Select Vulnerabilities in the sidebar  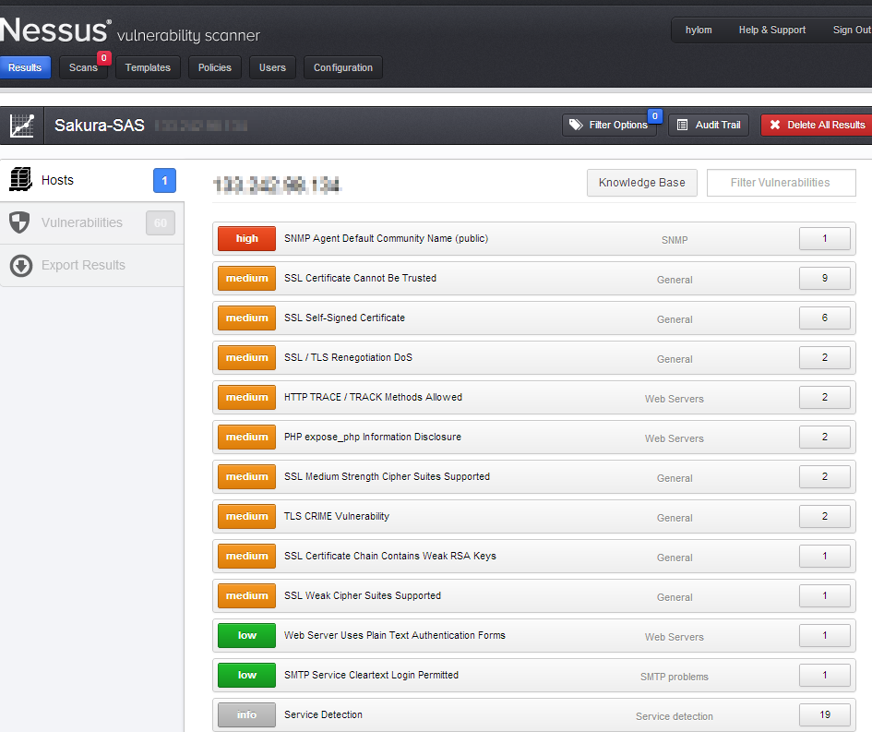[91, 223]
